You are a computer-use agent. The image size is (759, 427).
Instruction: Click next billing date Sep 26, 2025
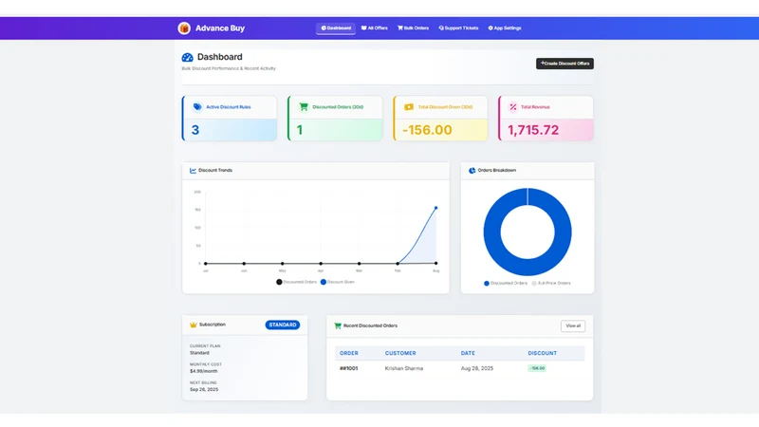click(x=204, y=389)
